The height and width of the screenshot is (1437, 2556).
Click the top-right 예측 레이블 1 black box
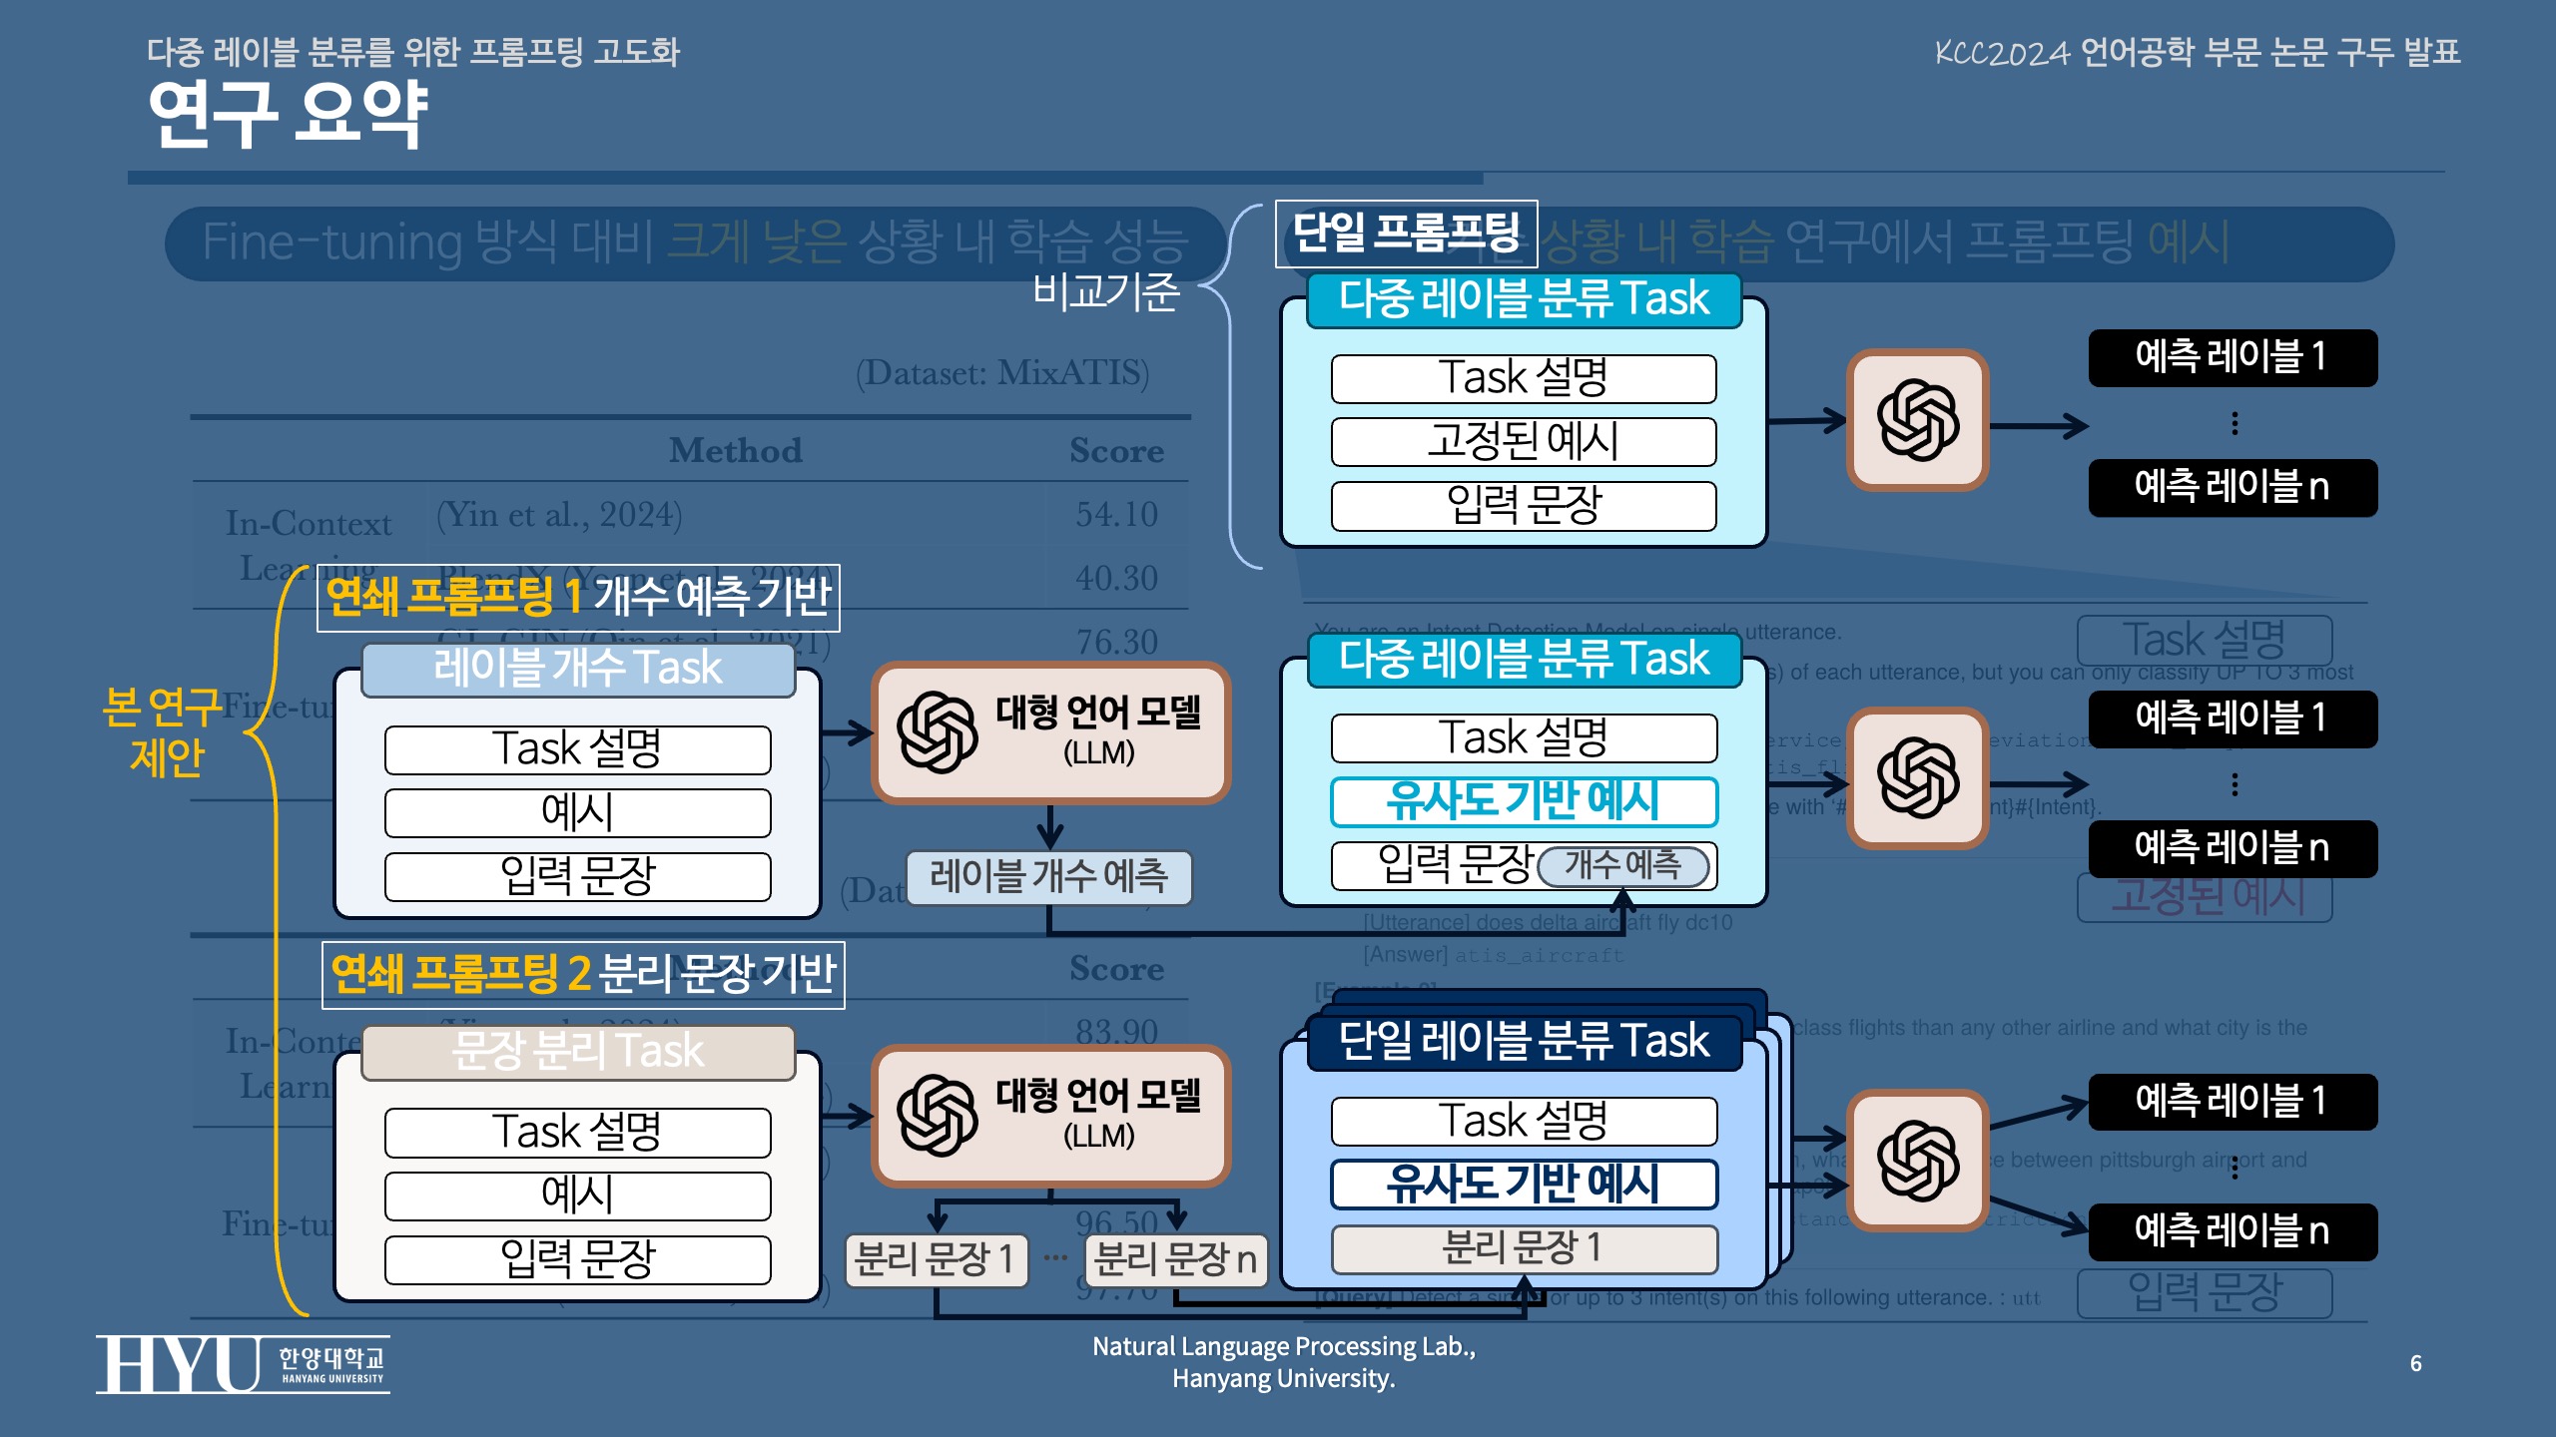pos(2232,357)
